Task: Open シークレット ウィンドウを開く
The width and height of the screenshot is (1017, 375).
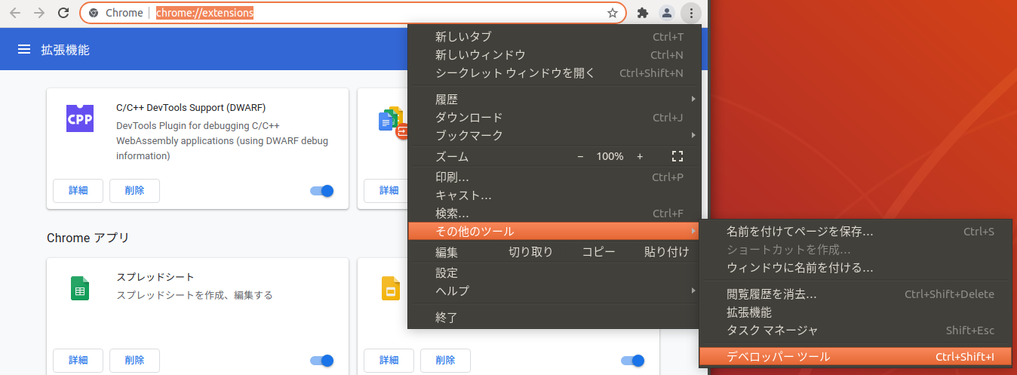Action: click(555, 73)
